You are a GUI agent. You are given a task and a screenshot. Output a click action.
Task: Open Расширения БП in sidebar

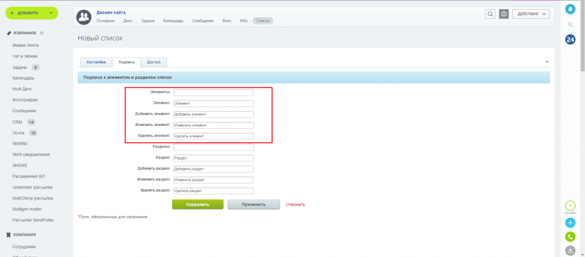[29, 176]
